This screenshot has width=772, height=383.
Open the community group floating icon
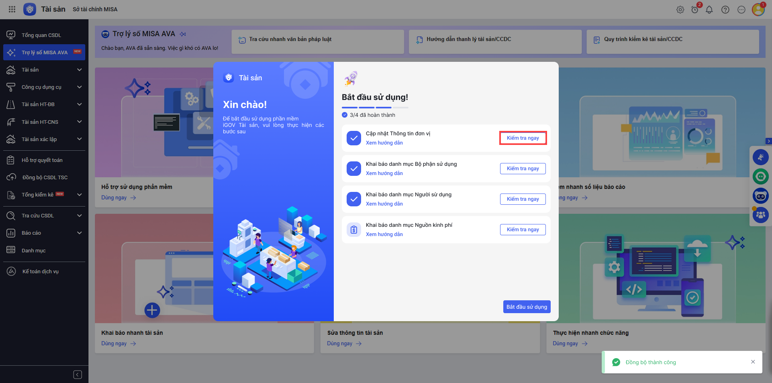pyautogui.click(x=761, y=215)
